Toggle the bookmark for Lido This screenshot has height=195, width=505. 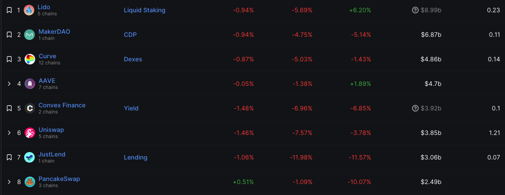(9, 10)
